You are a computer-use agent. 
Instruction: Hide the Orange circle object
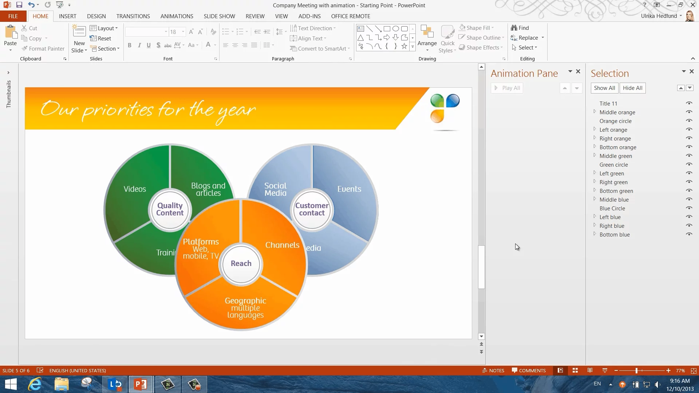click(689, 121)
